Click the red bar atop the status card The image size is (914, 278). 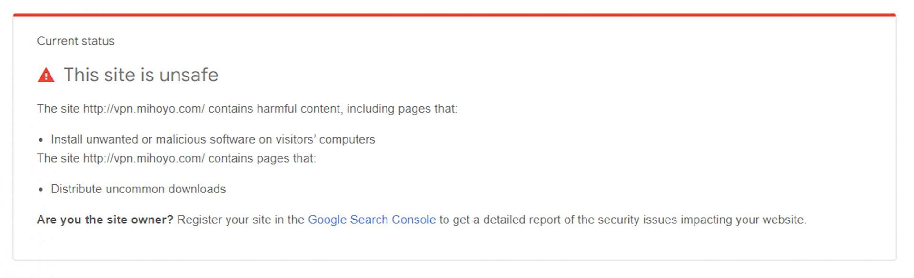[455, 15]
